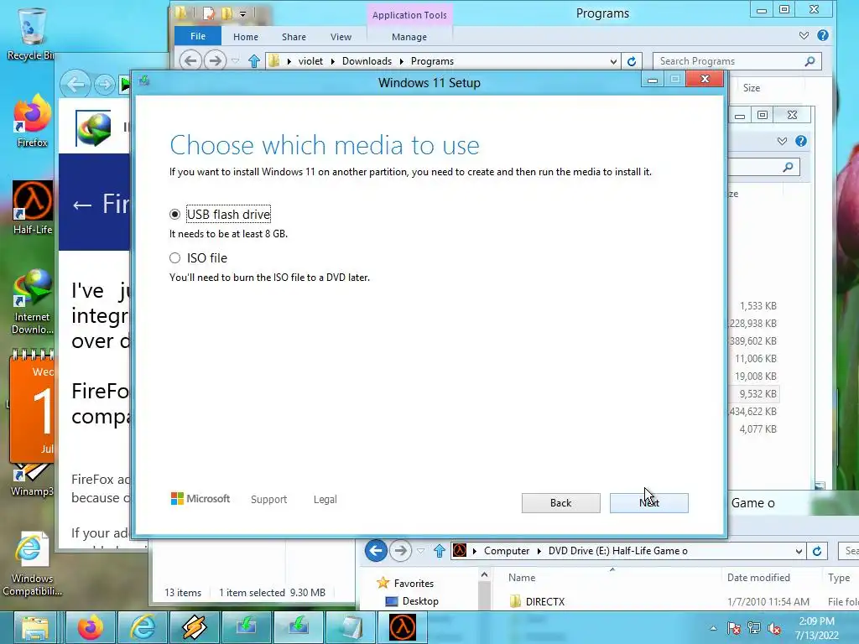
Task: Click the violet breadcrumb
Action: point(310,60)
